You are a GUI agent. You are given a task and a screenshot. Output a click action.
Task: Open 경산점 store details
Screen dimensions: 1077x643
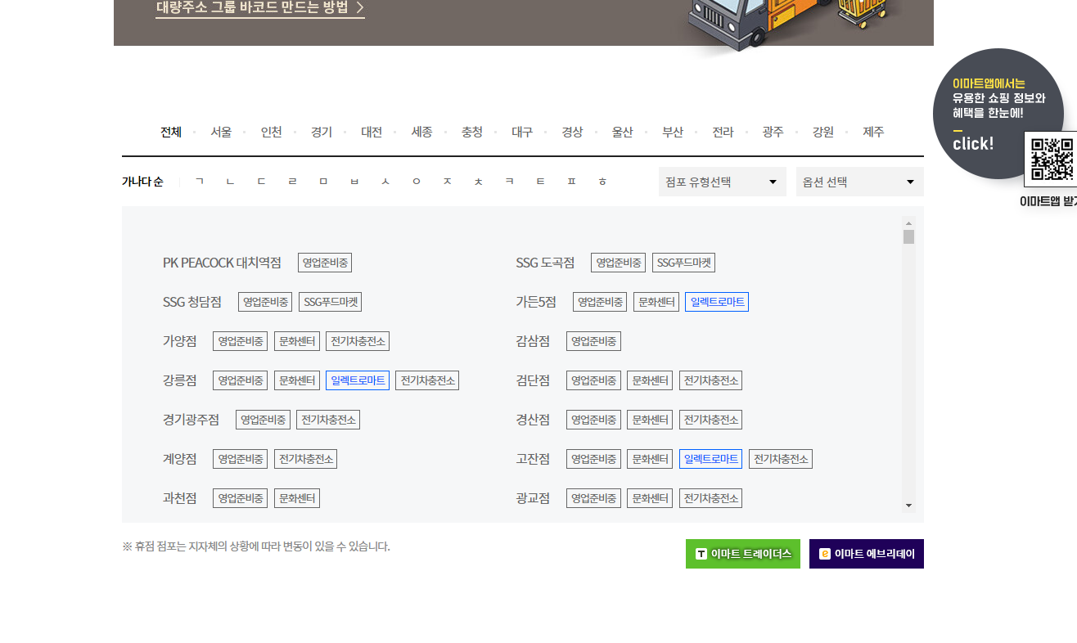pyautogui.click(x=533, y=420)
